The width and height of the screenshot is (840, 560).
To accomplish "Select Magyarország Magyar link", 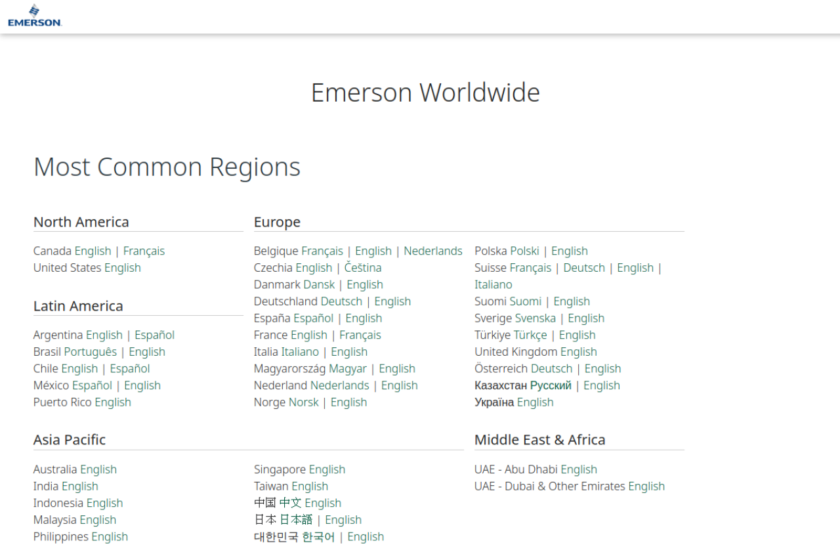I will pos(348,369).
